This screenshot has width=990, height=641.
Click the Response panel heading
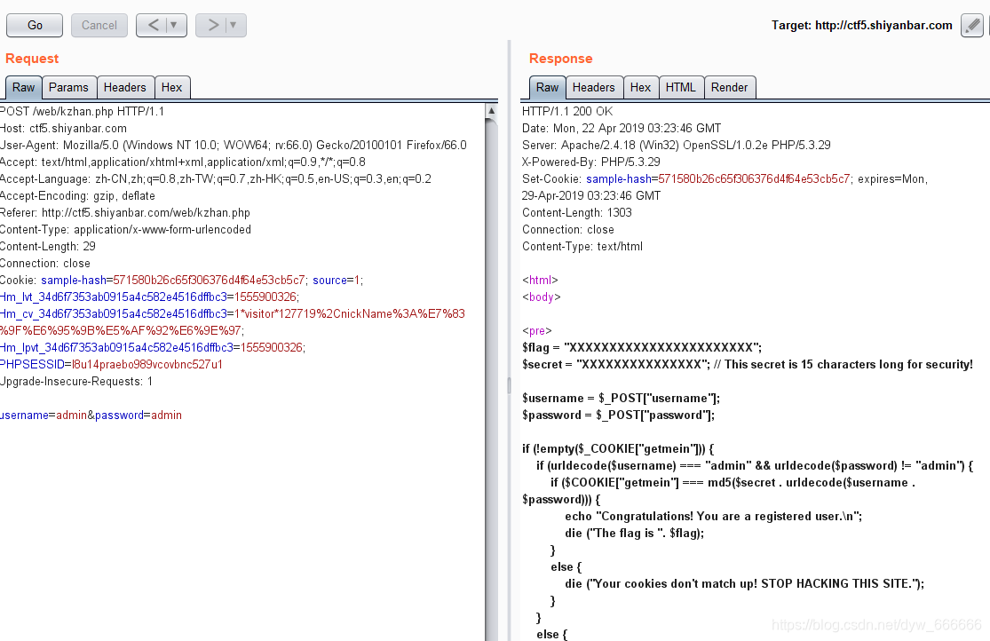point(560,58)
